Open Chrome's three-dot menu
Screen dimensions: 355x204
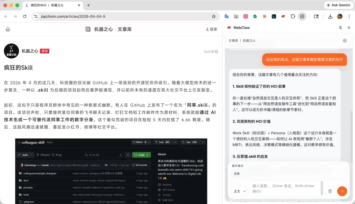tap(349, 16)
